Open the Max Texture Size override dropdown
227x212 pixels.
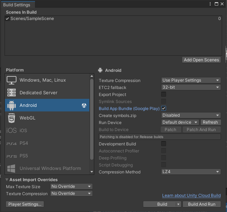71,186
